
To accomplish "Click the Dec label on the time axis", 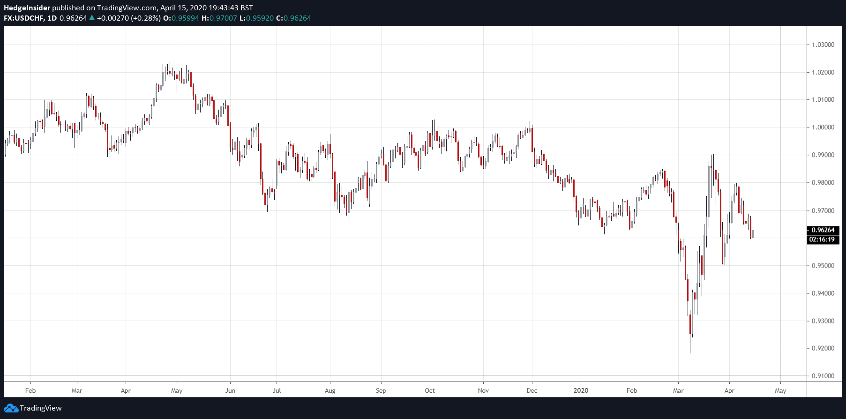I will [532, 390].
